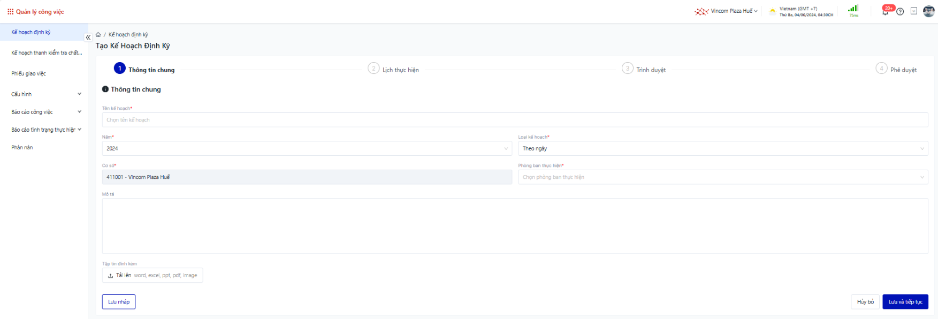Click the VI language switcher icon

click(914, 11)
